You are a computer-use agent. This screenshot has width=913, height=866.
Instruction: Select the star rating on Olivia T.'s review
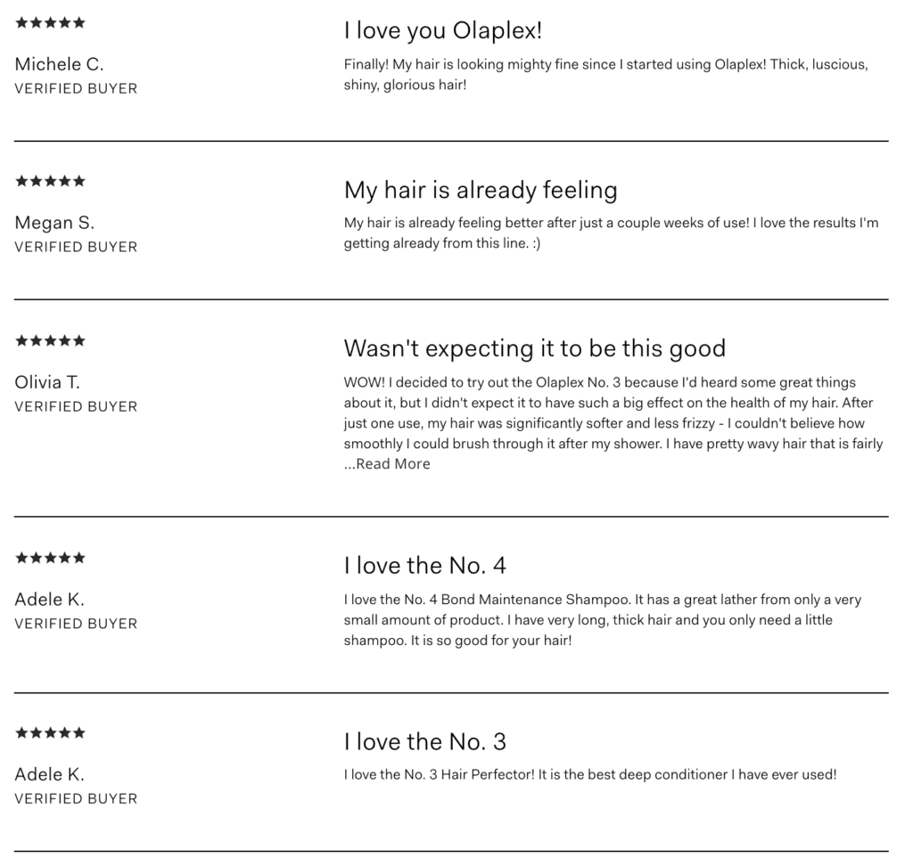(50, 340)
